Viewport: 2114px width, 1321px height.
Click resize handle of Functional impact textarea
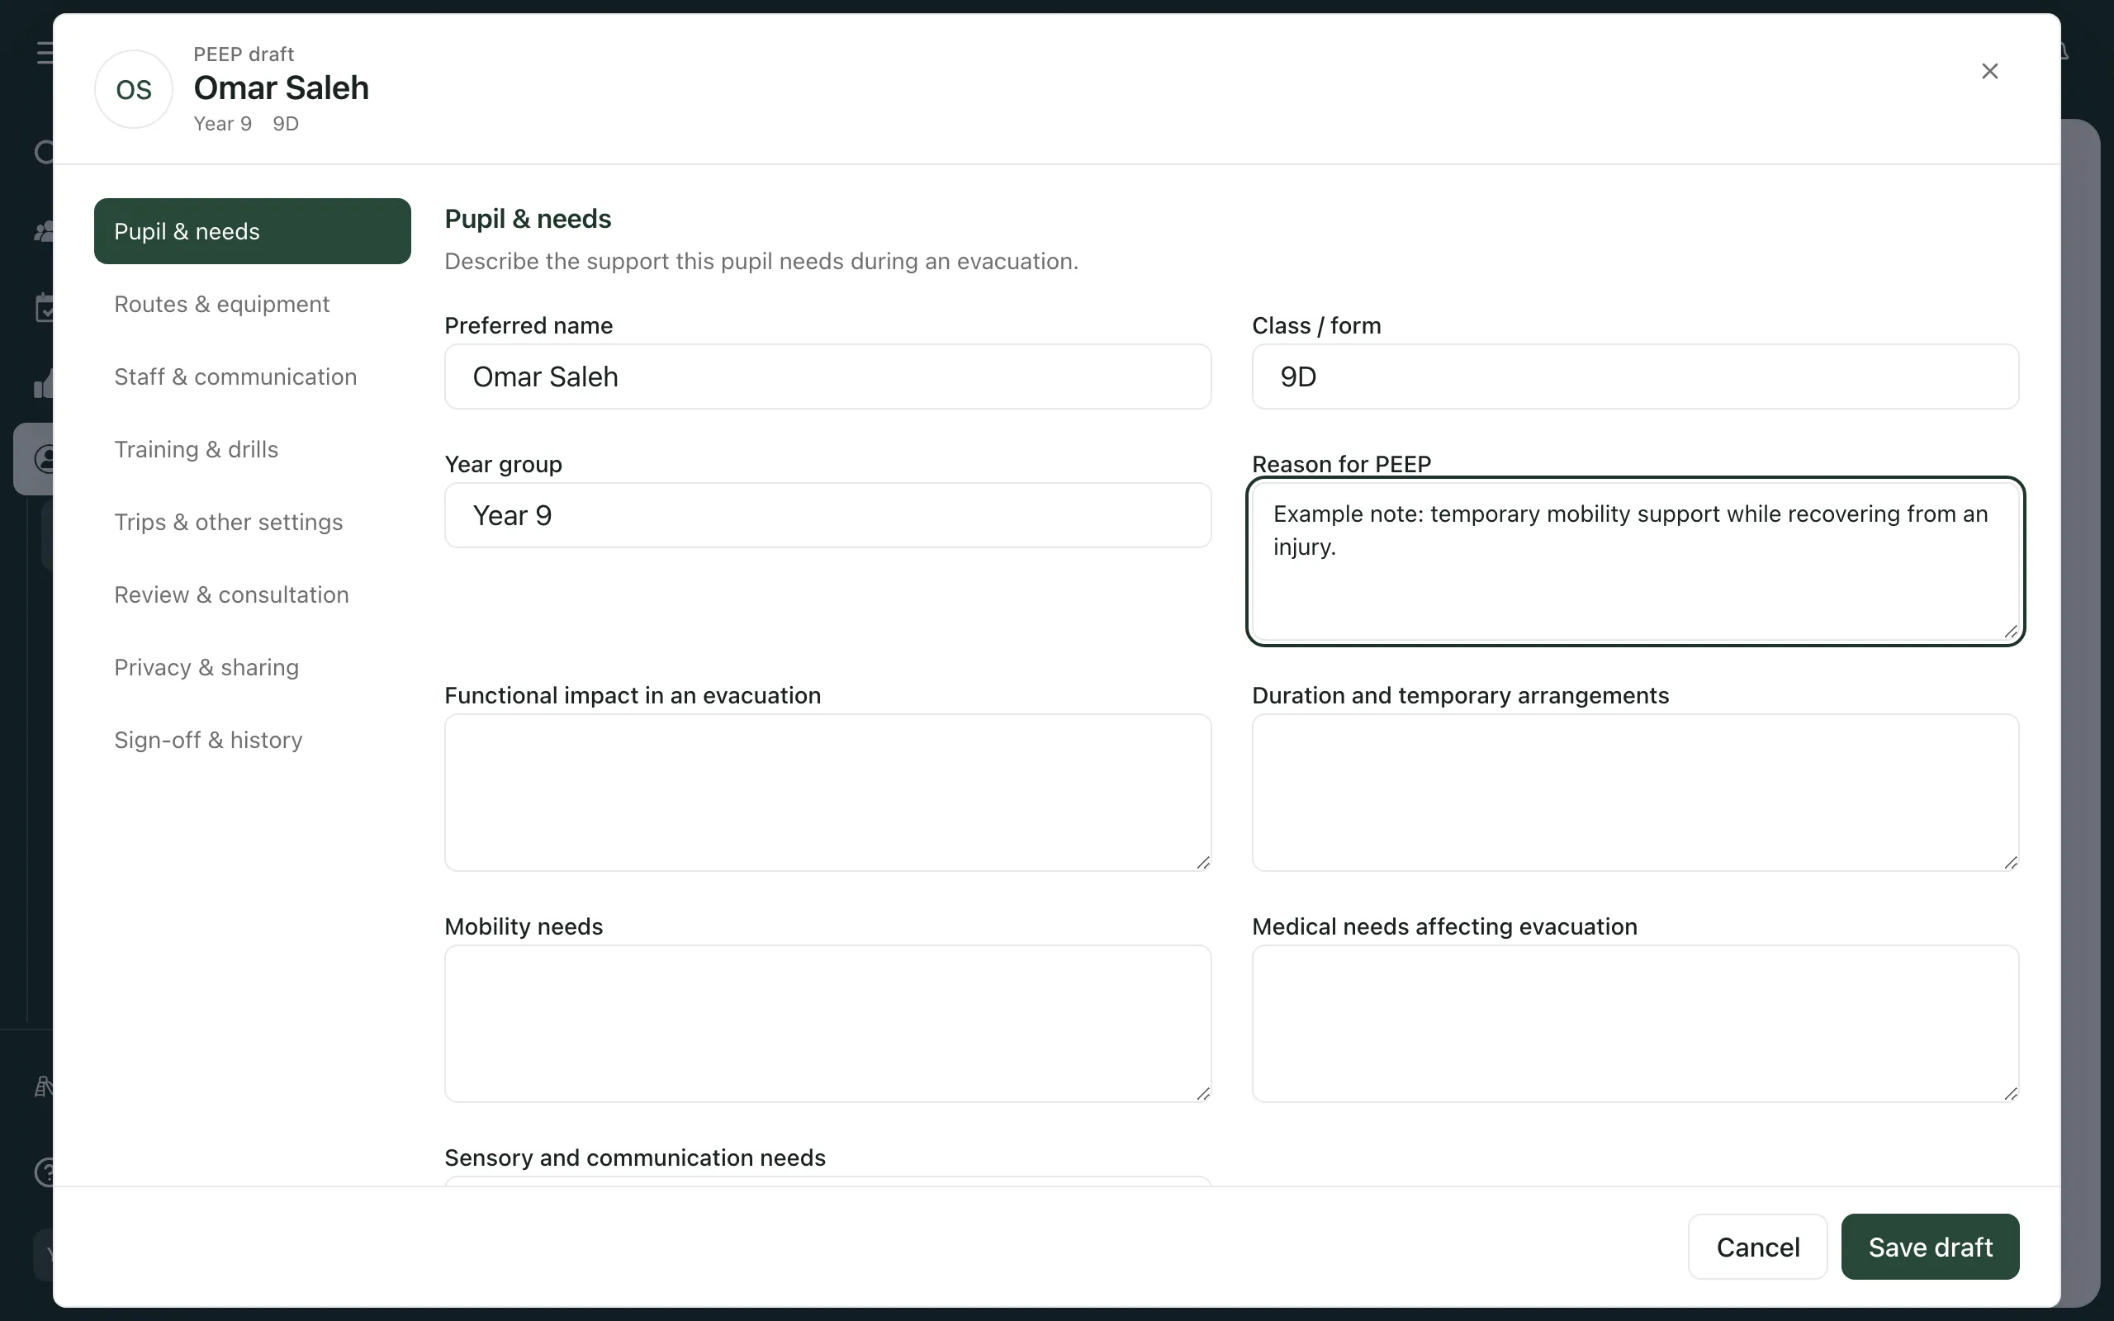point(1203,862)
